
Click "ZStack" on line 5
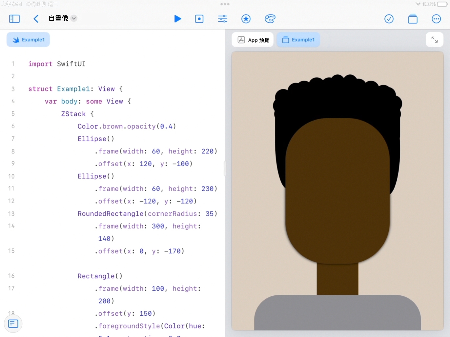point(73,114)
